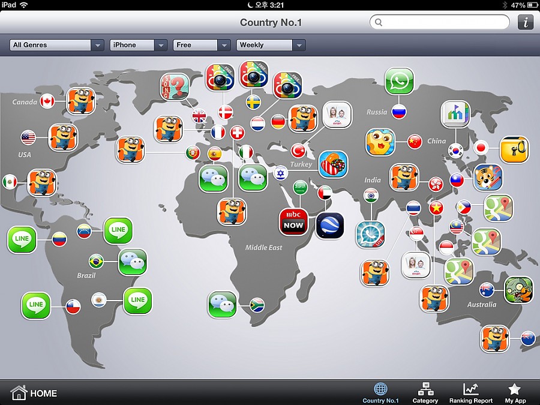Viewport: 540px width, 405px height.
Task: Tap the WeChat icon beside South Africa's flag
Action: coord(223,305)
